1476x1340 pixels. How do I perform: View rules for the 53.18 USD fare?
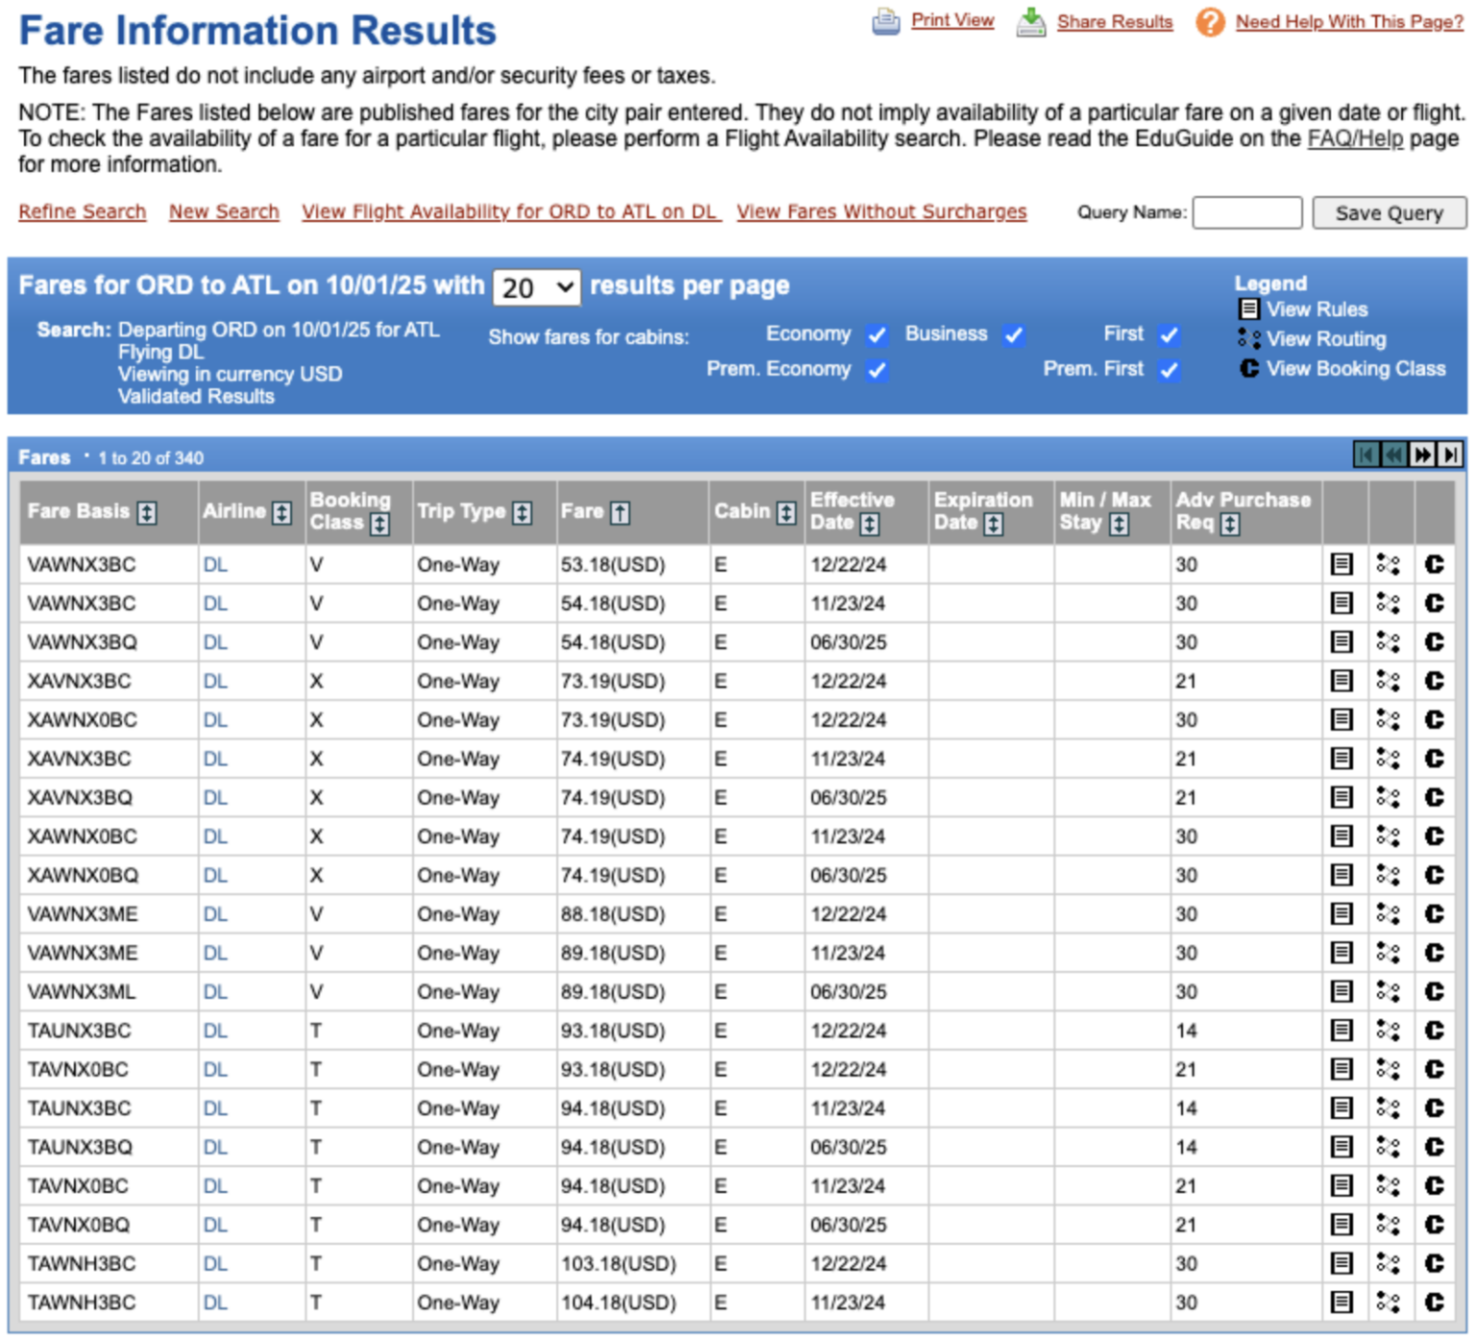pyautogui.click(x=1341, y=564)
